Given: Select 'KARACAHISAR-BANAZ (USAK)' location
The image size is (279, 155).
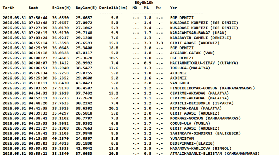Looking at the screenshot, I should tap(198, 33).
